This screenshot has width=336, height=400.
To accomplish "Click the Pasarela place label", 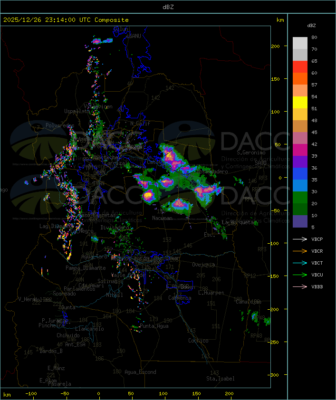I will [59, 384].
